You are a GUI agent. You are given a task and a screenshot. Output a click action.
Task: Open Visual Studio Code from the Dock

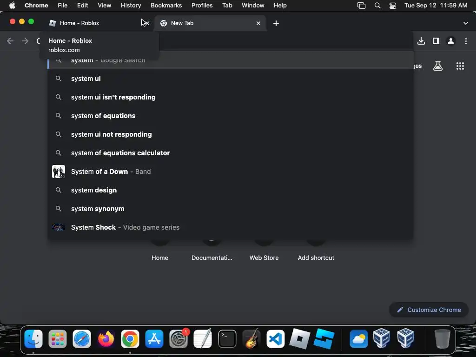[275, 338]
